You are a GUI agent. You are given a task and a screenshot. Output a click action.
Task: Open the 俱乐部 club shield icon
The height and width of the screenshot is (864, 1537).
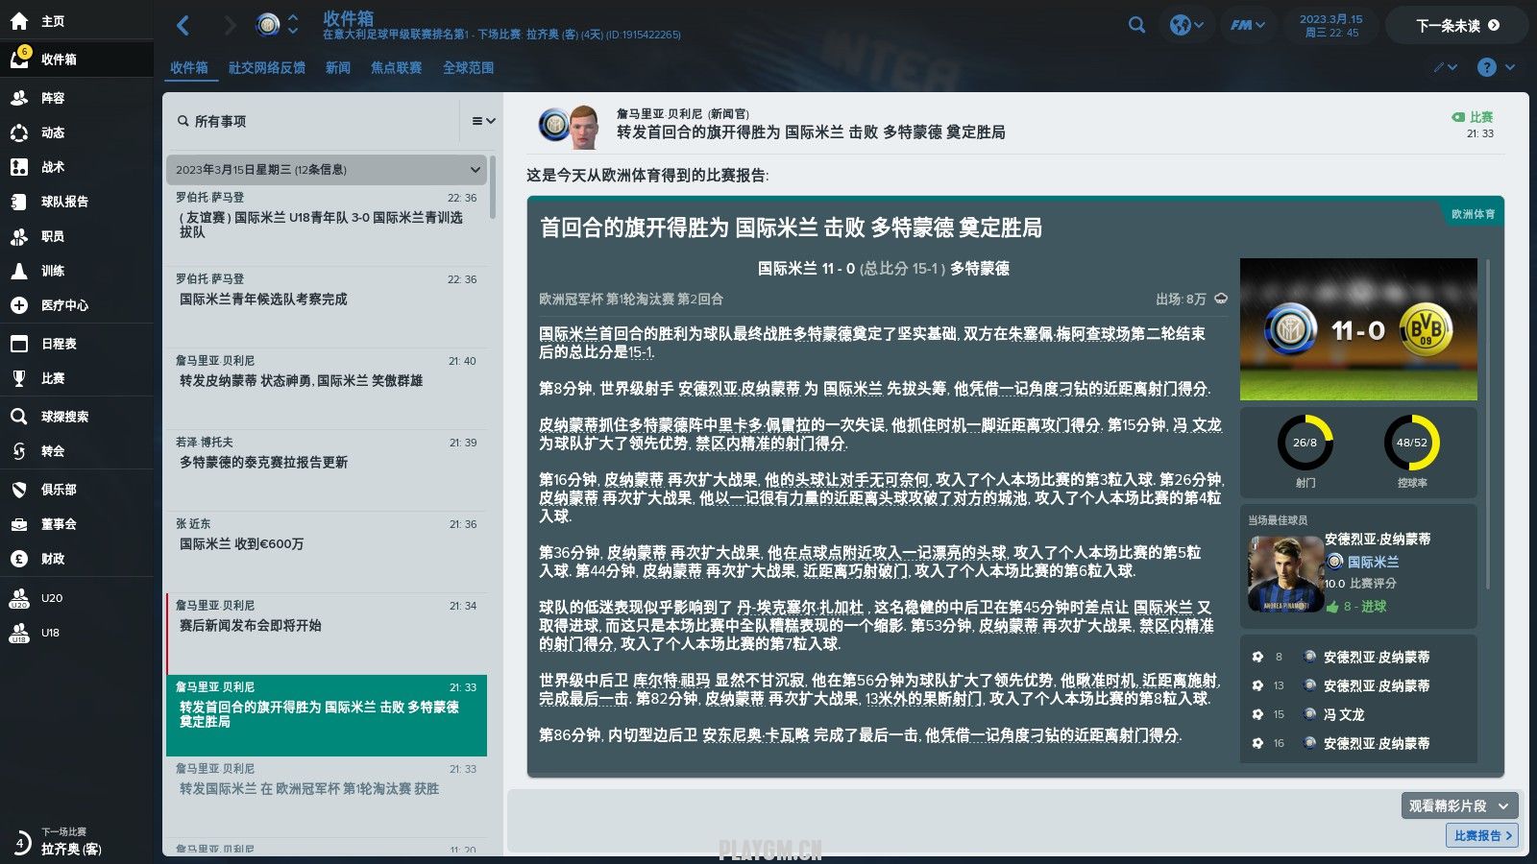tap(19, 490)
